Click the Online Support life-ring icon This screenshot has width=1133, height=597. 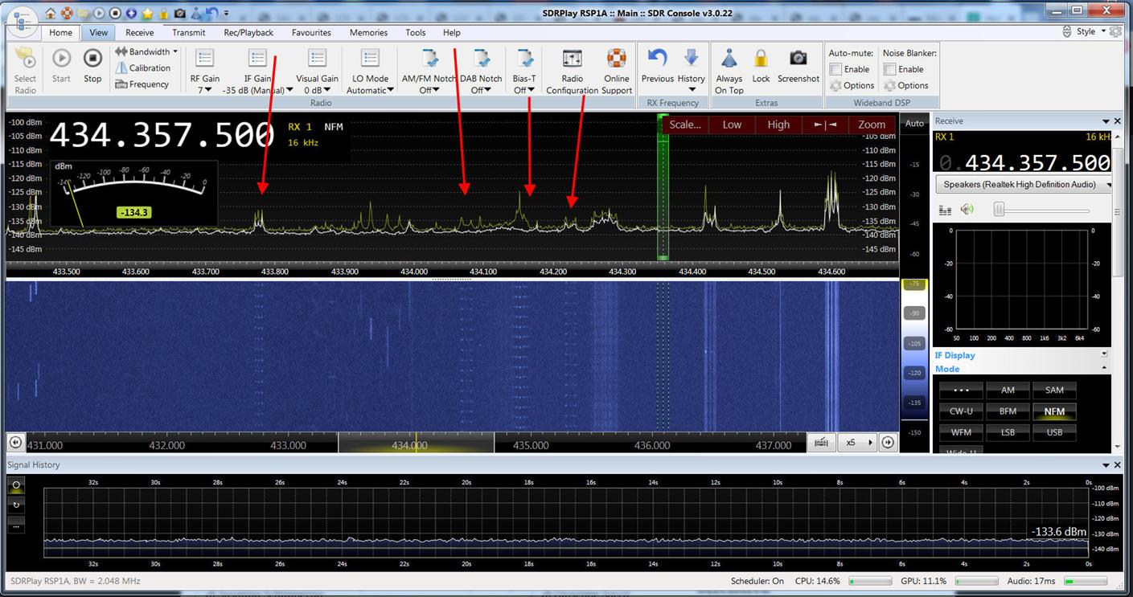click(x=616, y=58)
